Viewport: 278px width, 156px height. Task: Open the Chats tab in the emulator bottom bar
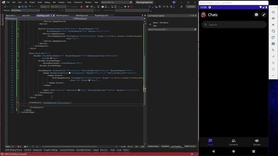point(210,142)
